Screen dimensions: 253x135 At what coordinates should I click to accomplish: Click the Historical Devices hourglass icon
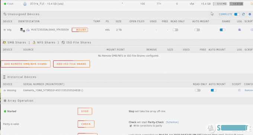(4, 77)
